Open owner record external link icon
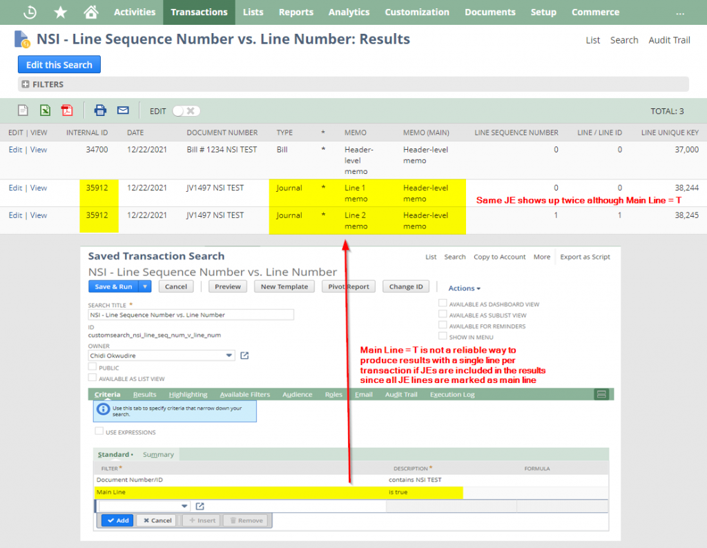Viewport: 707px width, 548px height. coord(244,355)
